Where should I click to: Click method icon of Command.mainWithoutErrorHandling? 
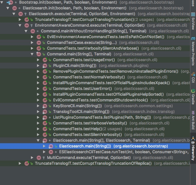click(x=33, y=31)
